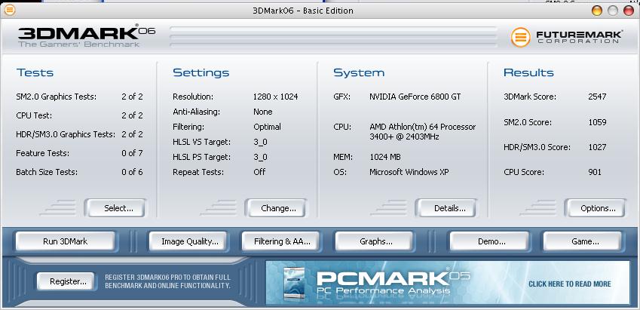Screen dimensions: 640x310
Task: Click the AMD Athlon(tm) 64 Processor text
Action: point(422,127)
